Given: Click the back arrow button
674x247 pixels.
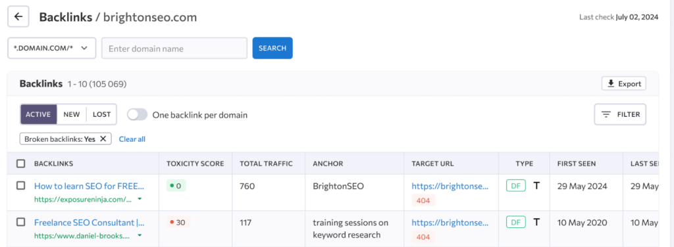Looking at the screenshot, I should pos(18,16).
